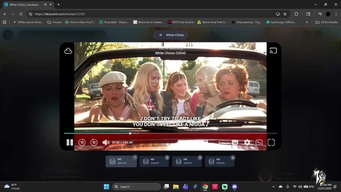This screenshot has width=341, height=192.
Task: Switch to HD Server 2
Action: click(154, 161)
